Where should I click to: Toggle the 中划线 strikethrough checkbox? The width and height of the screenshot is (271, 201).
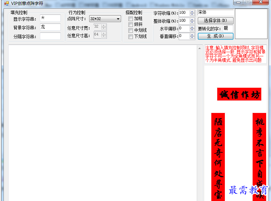131,31
